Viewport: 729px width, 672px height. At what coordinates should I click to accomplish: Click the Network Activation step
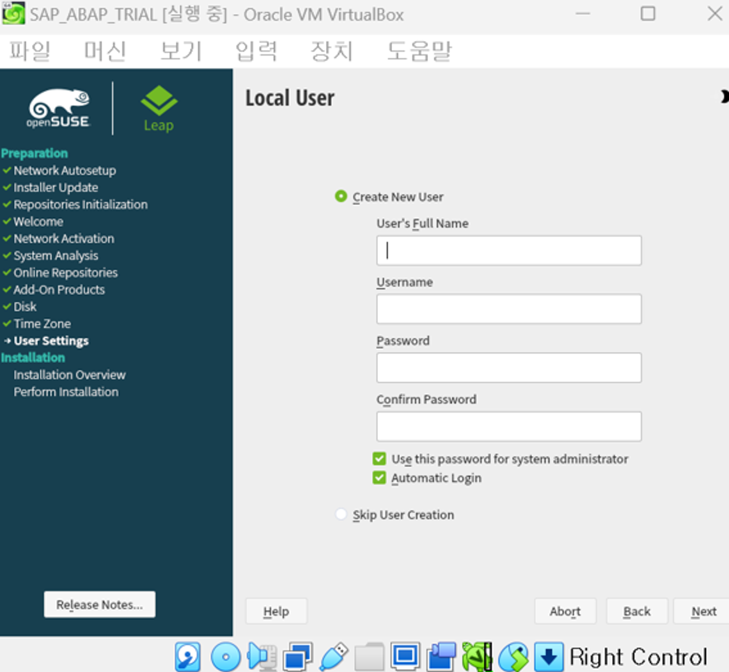pos(64,238)
